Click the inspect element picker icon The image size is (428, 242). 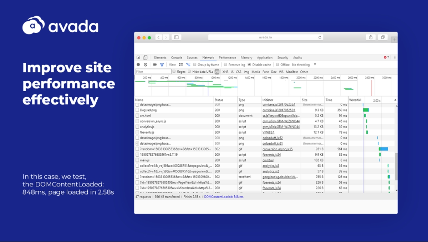138,57
